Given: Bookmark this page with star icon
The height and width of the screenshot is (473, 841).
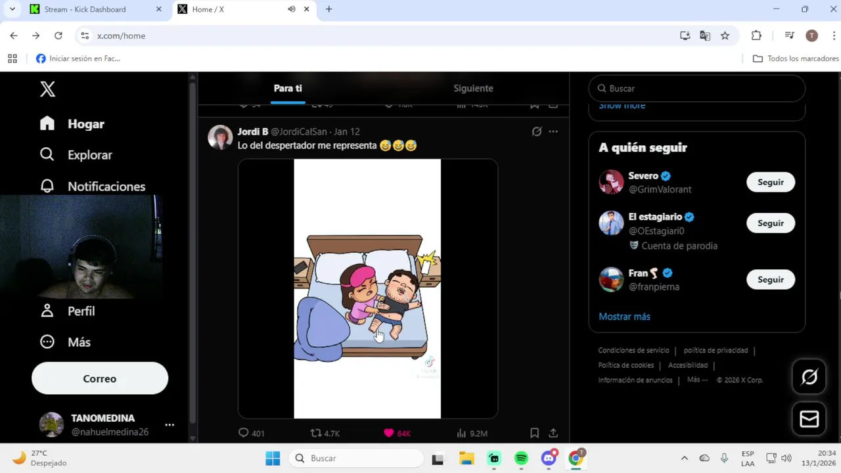Looking at the screenshot, I should 725,35.
